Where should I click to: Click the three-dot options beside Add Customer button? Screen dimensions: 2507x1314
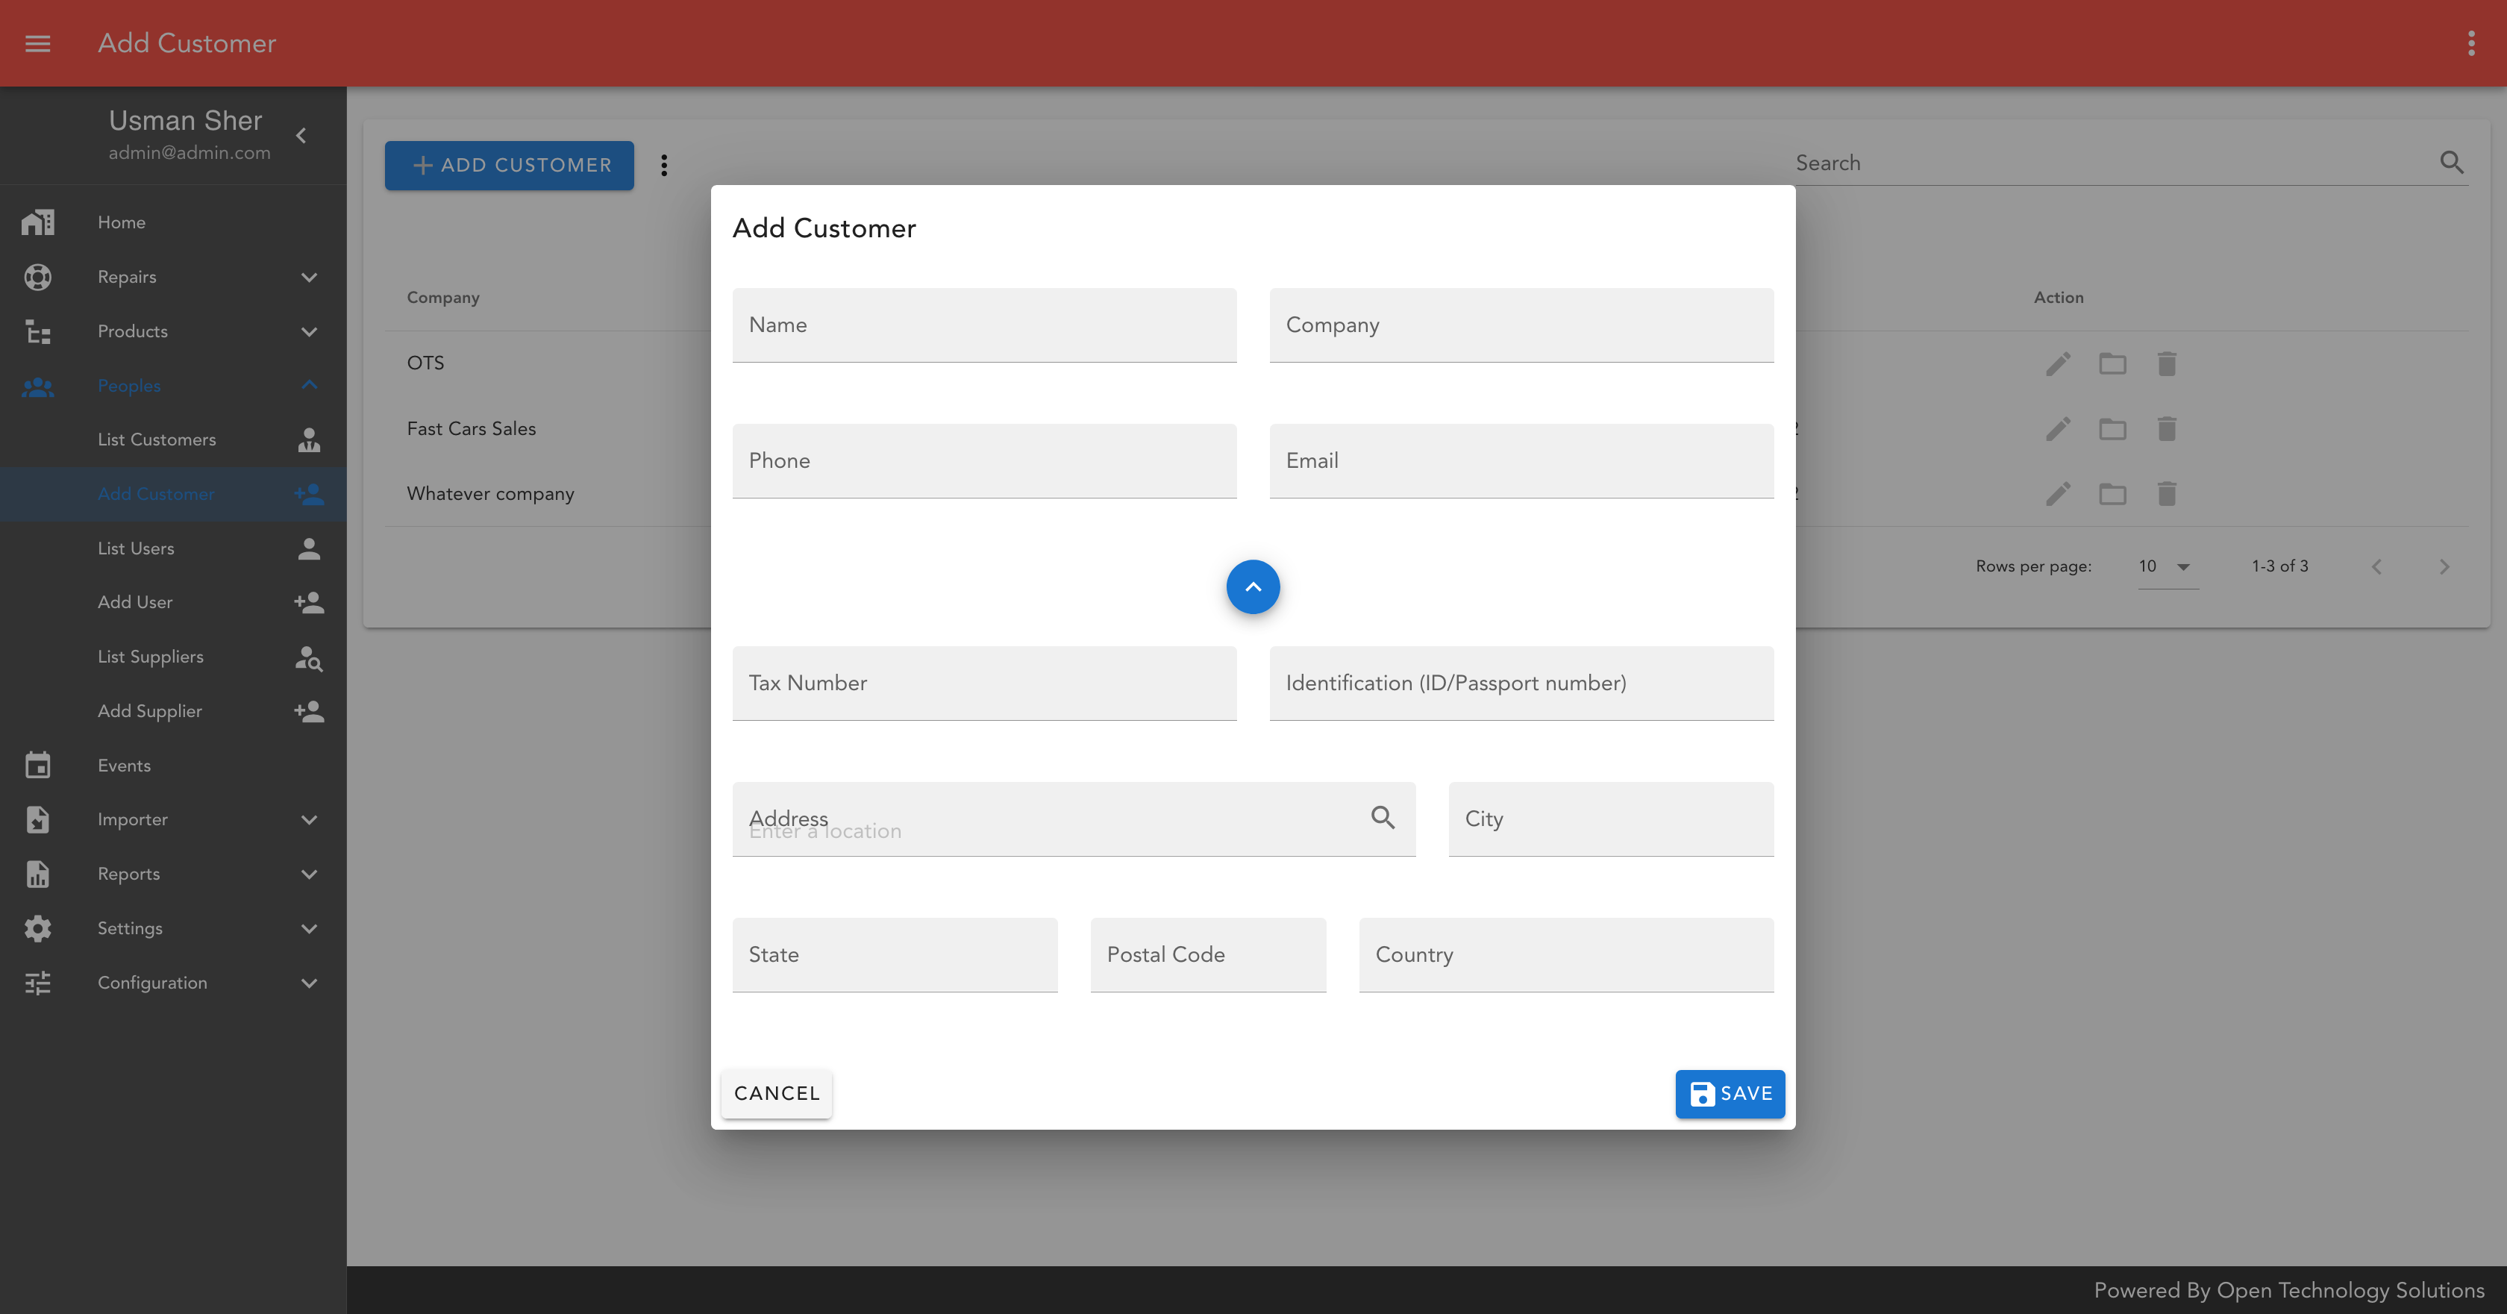click(x=664, y=166)
